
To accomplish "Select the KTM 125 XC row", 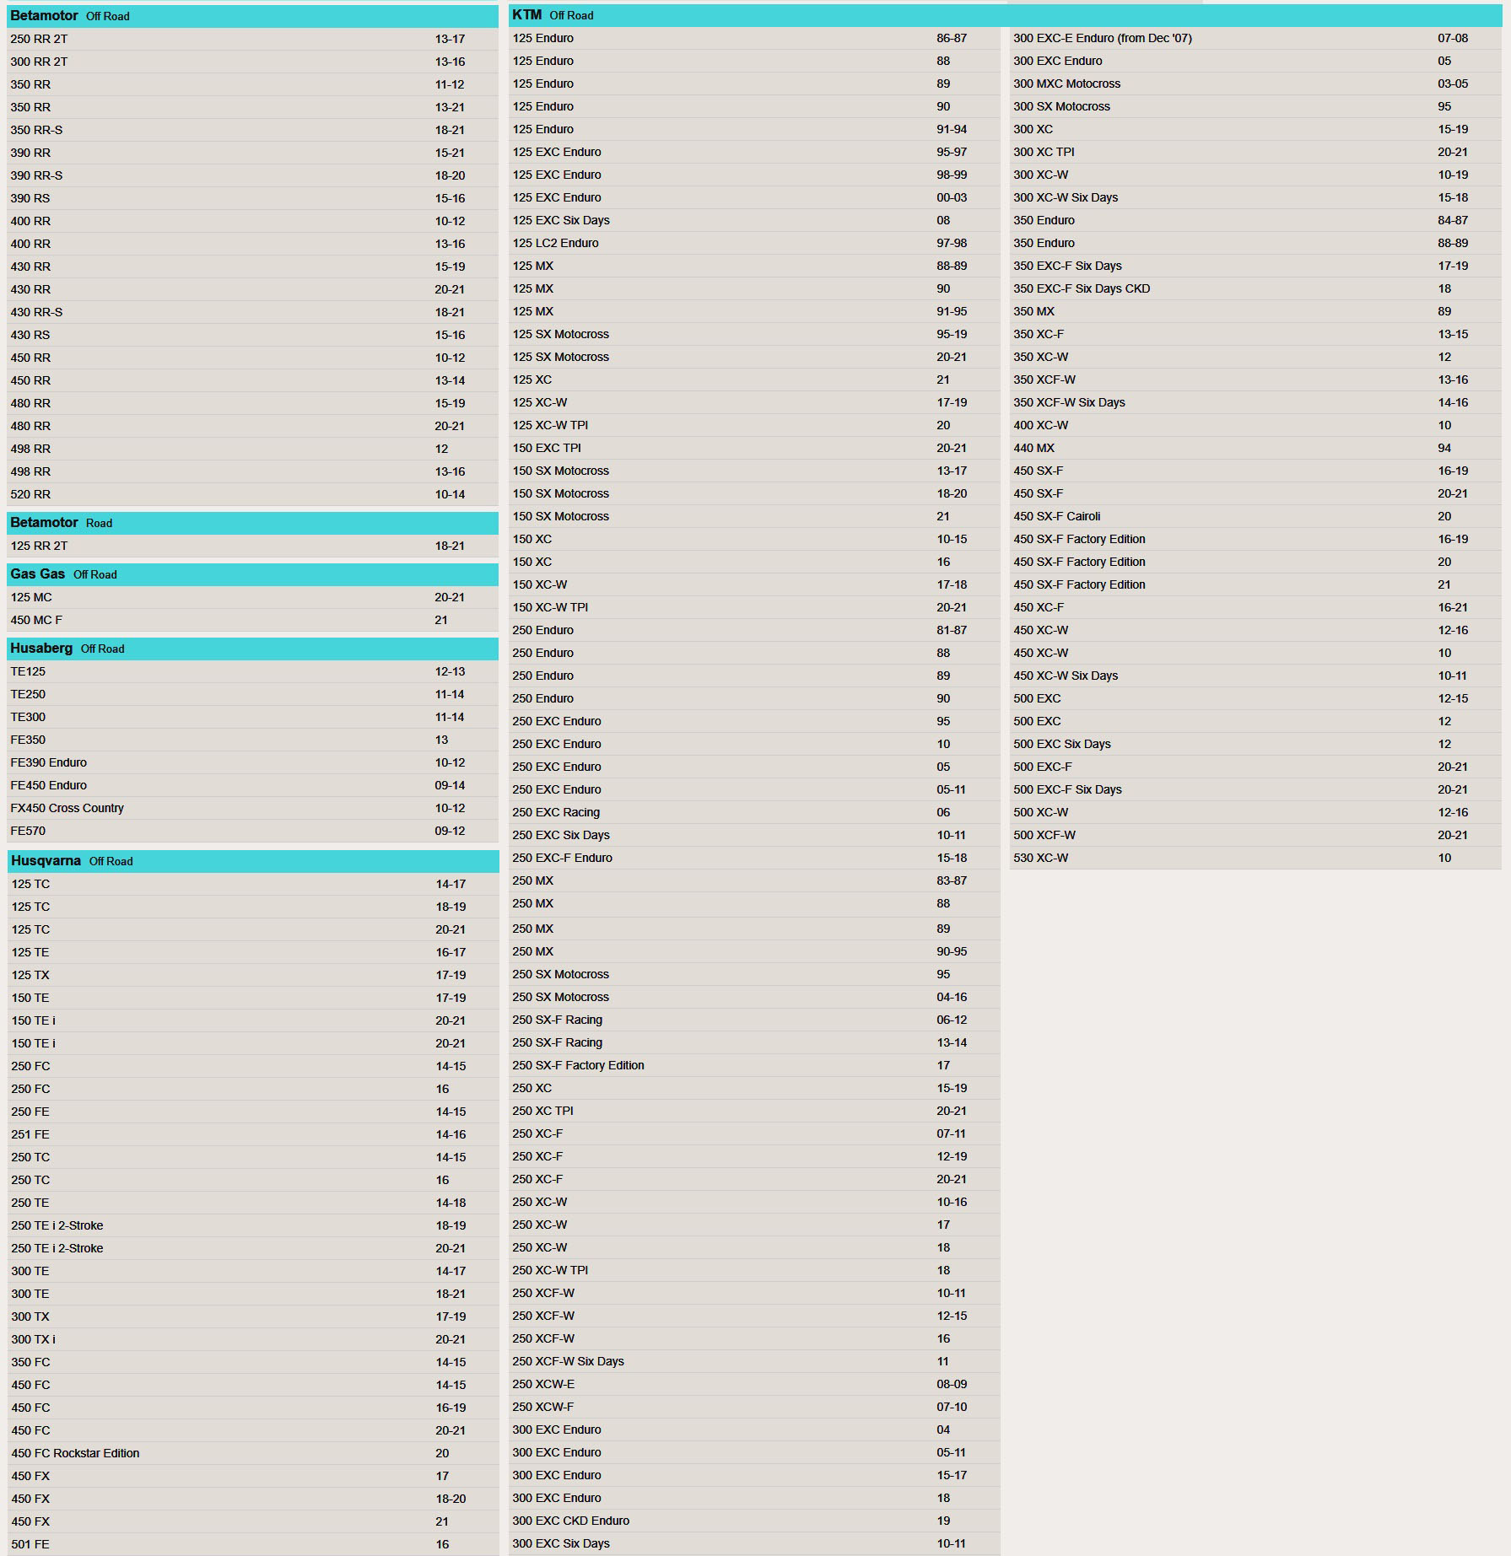I will [754, 380].
